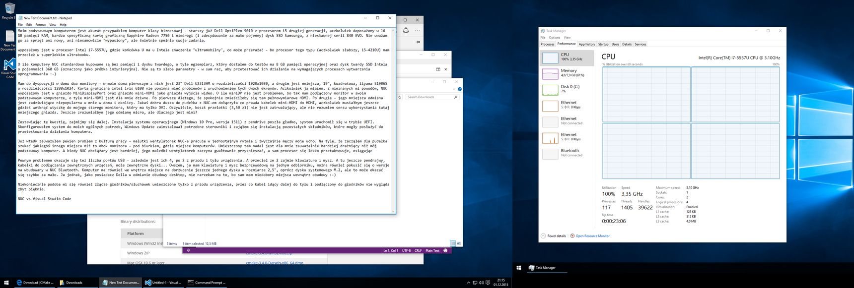Image resolution: width=854 pixels, height=288 pixels.
Task: Close the editor tab in Visual Studio Code
Action: tap(445, 69)
